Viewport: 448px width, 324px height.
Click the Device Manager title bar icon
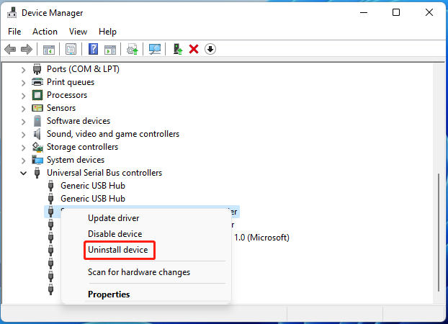[12, 12]
